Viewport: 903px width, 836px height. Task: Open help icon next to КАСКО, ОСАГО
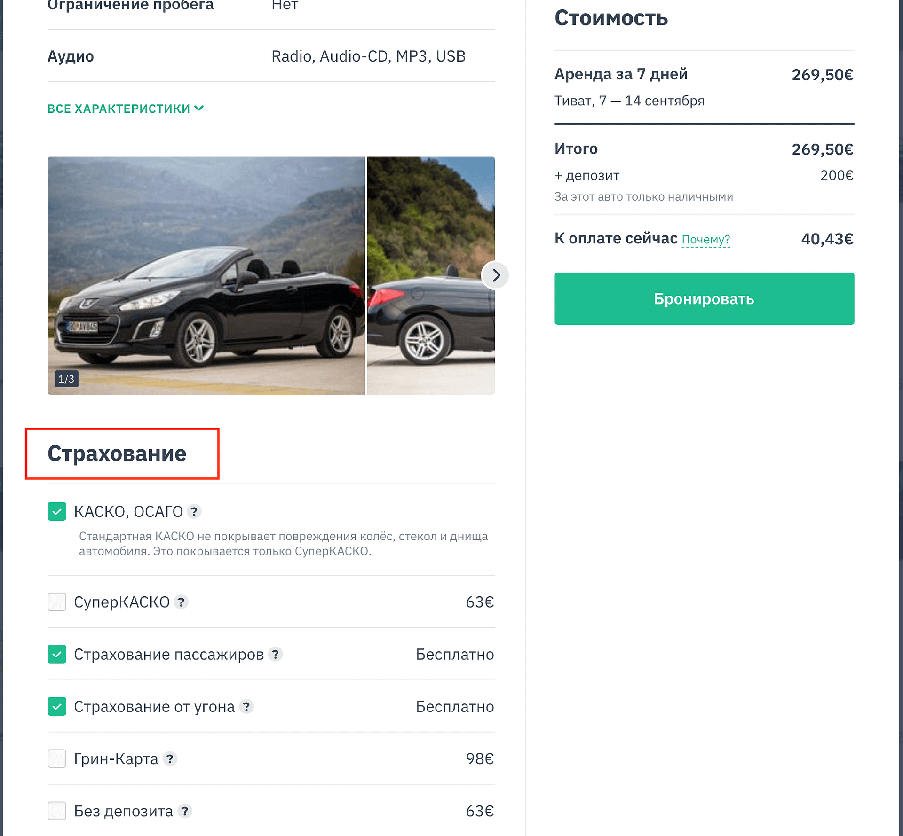tap(194, 511)
